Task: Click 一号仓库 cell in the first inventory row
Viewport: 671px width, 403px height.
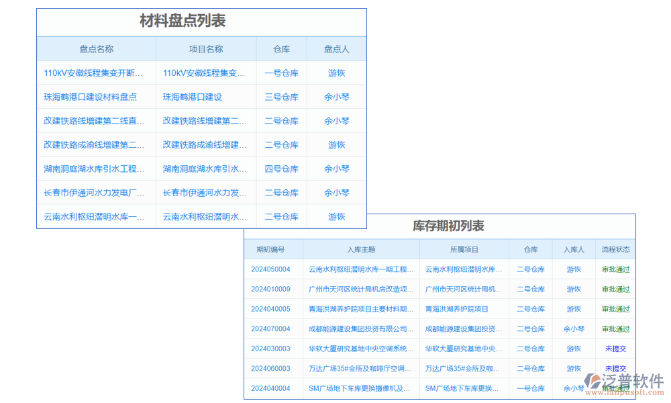Action: click(x=281, y=73)
